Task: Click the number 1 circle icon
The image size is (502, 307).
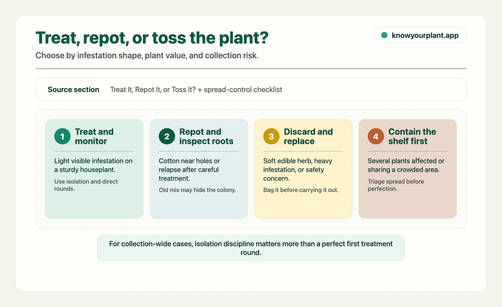Action: pos(62,136)
